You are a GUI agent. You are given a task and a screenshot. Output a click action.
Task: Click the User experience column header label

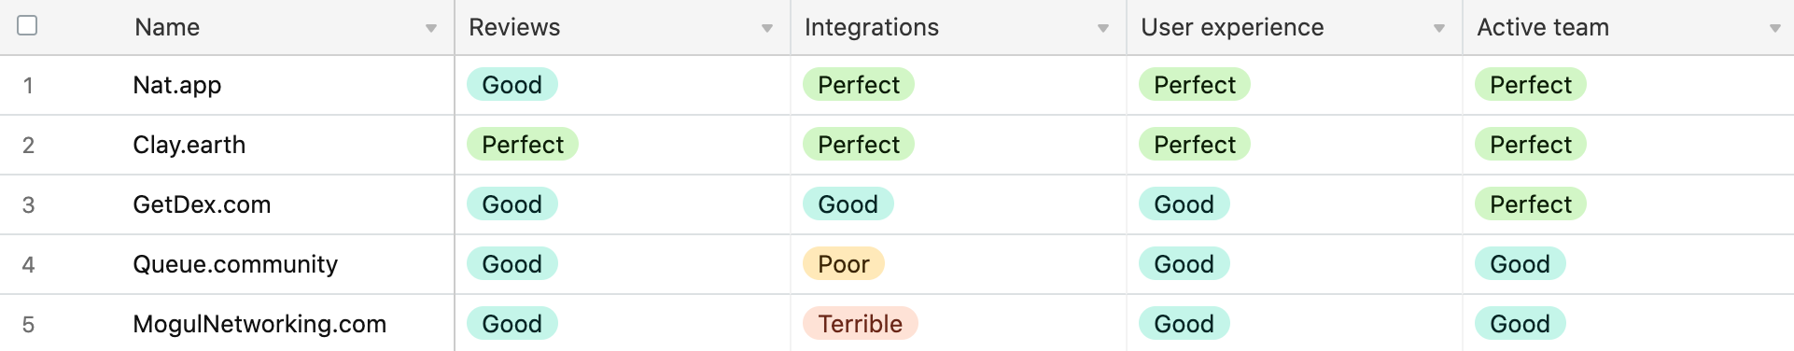click(1232, 27)
